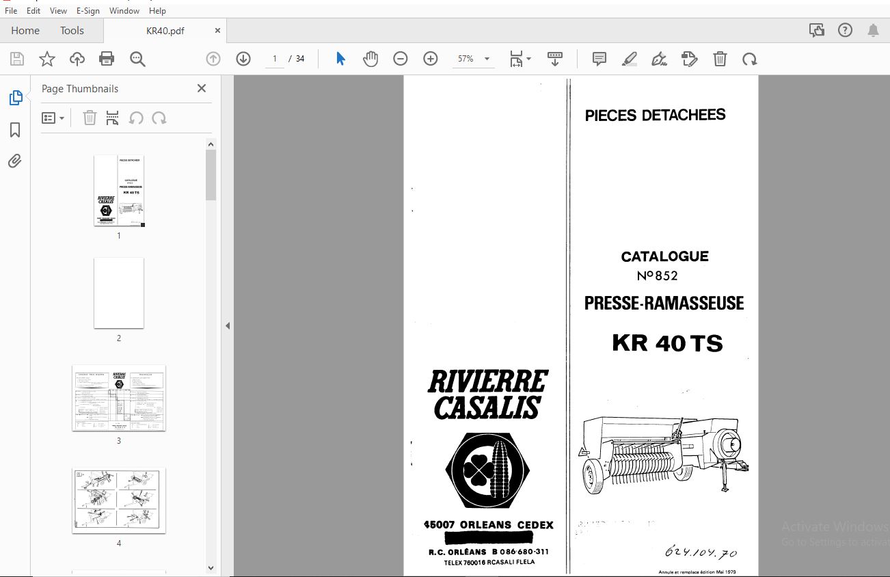Click the thumbnails panel scroll up arrow

pyautogui.click(x=211, y=144)
